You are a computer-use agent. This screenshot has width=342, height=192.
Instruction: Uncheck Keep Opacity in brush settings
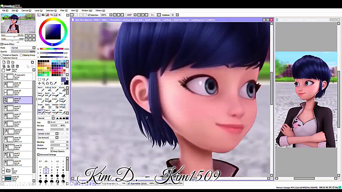52,151
